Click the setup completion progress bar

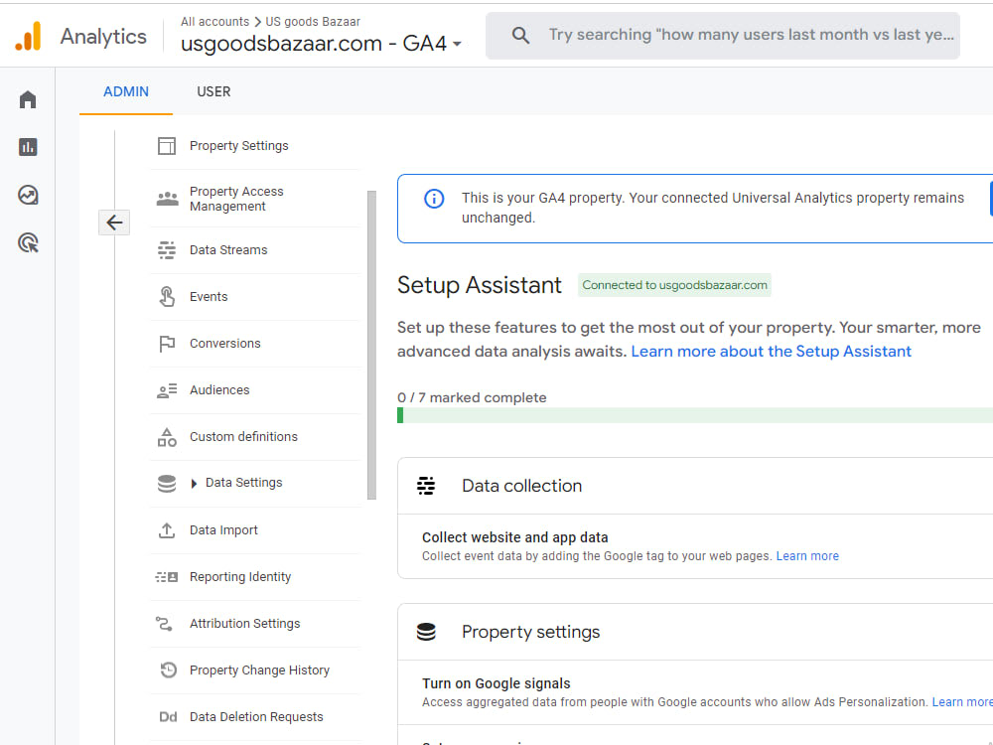[x=695, y=415]
